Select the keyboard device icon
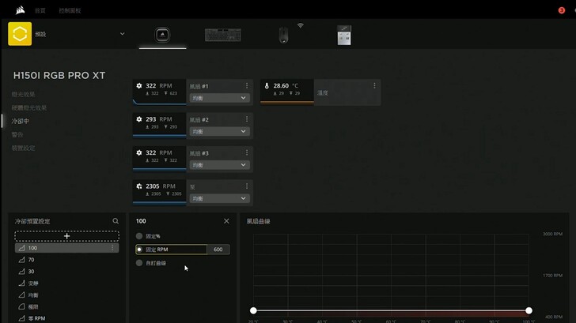 point(223,36)
